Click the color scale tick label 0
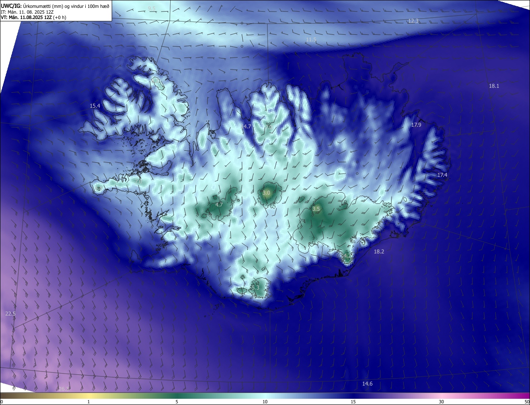Image resolution: width=530 pixels, height=405 pixels. (x=1, y=402)
